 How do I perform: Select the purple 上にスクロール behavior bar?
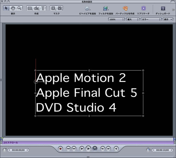point(88,143)
